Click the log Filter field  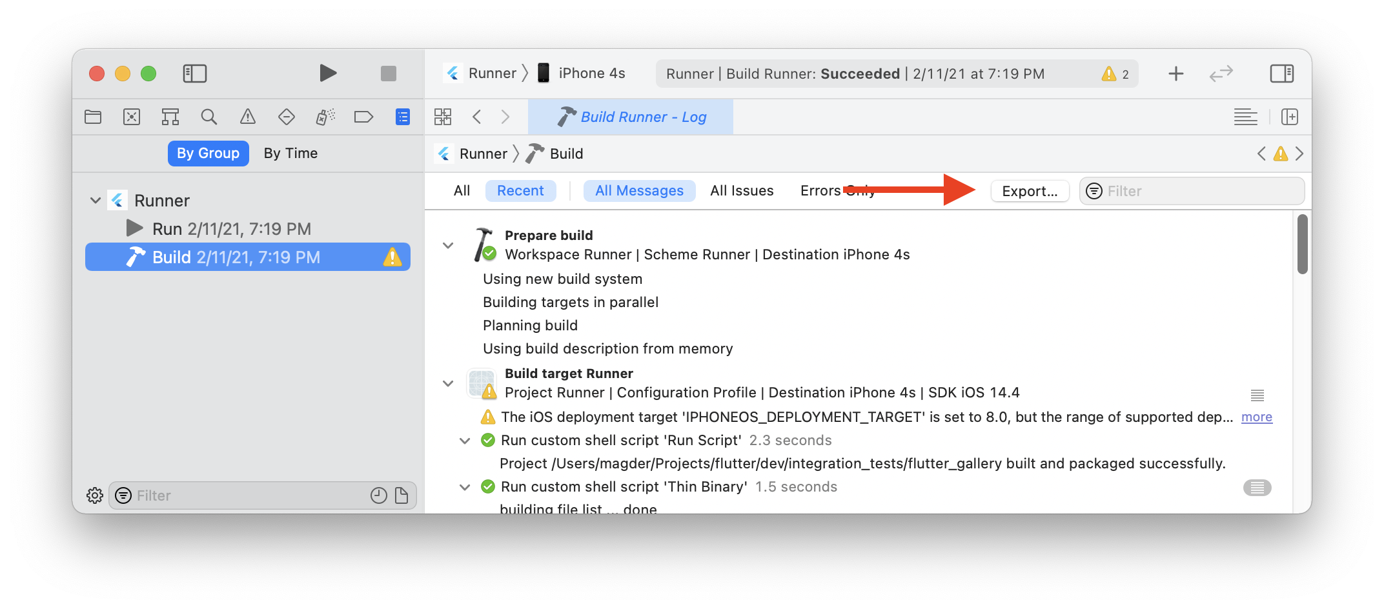1192,191
